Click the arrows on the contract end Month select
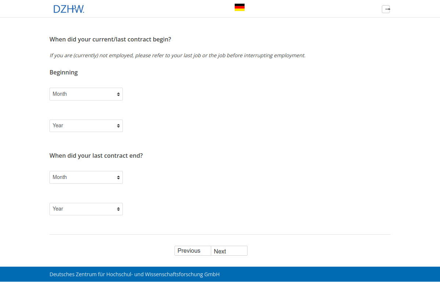This screenshot has width=440, height=285. tap(118, 178)
